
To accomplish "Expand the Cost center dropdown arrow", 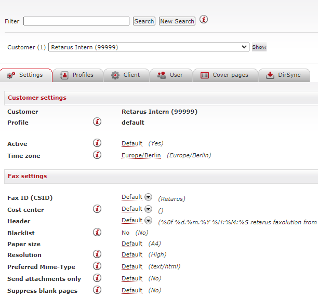I will coord(148,209).
